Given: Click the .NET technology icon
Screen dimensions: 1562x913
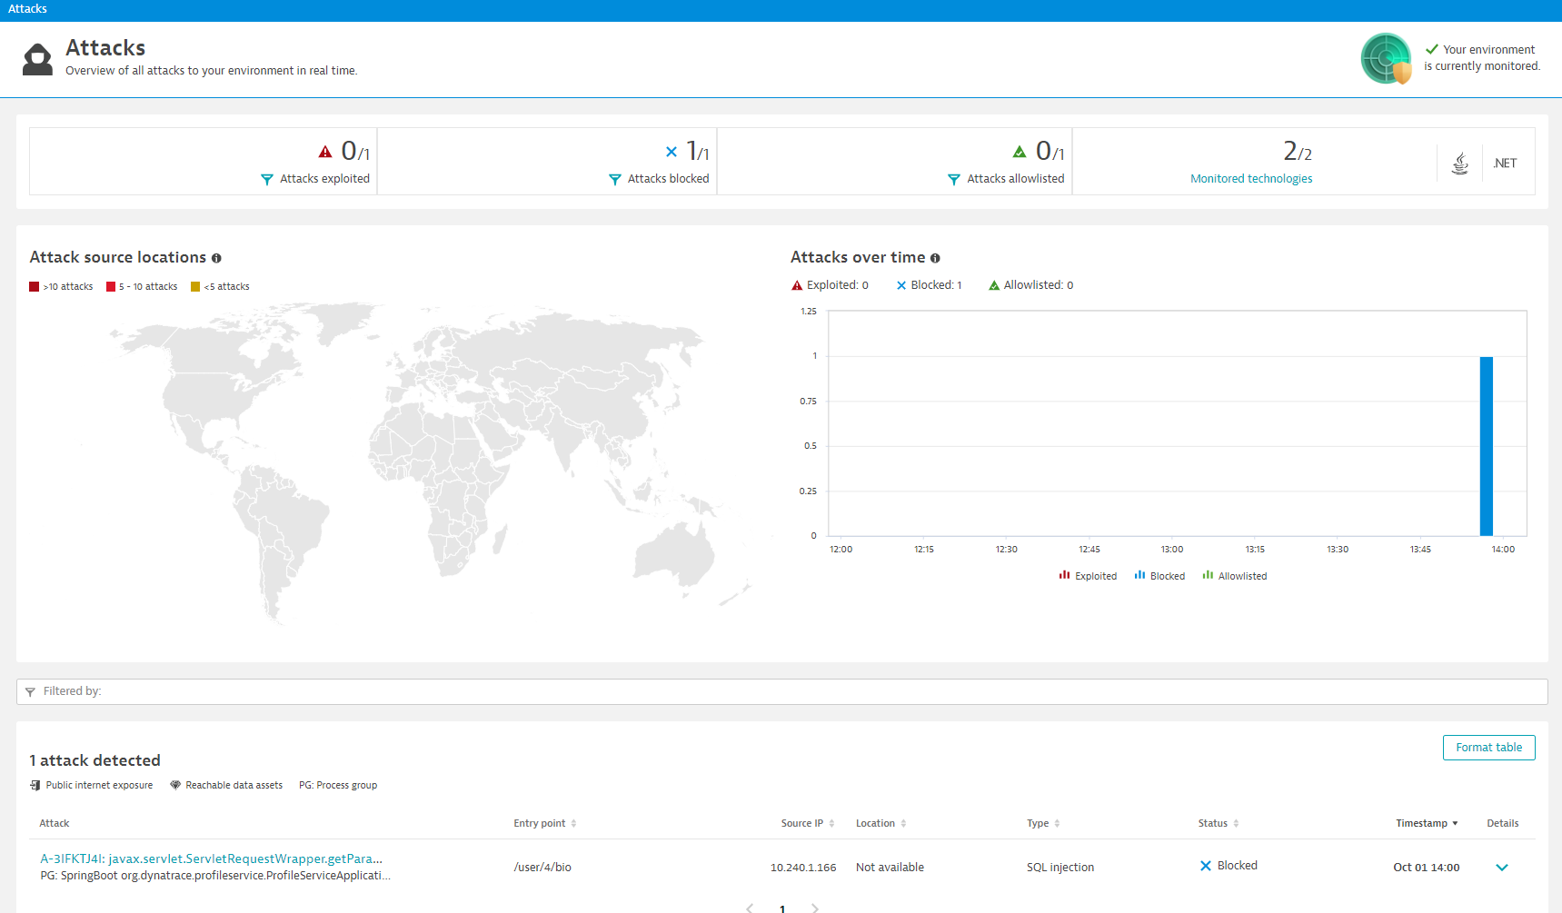Looking at the screenshot, I should (x=1505, y=164).
